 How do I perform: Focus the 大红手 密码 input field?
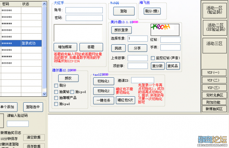pyautogui.click(x=84, y=18)
